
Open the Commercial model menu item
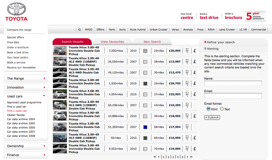coord(259,29)
